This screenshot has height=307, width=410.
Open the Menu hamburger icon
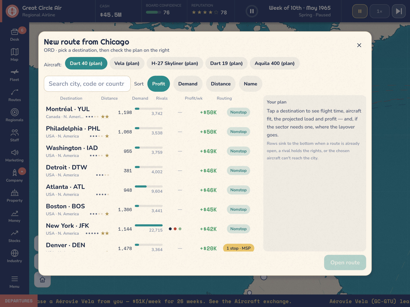point(14,282)
